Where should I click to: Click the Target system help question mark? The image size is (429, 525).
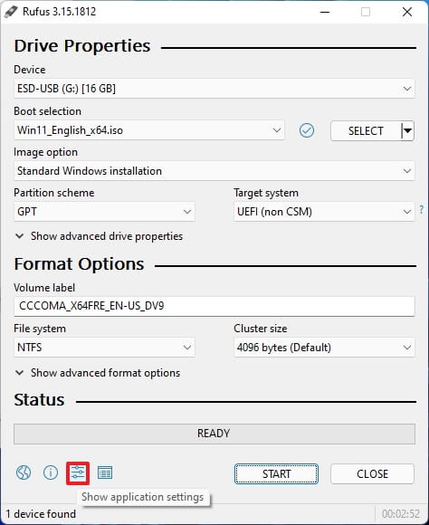pyautogui.click(x=422, y=210)
